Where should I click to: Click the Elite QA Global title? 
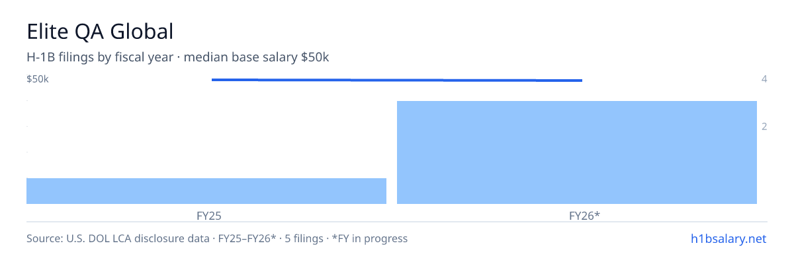pyautogui.click(x=100, y=31)
